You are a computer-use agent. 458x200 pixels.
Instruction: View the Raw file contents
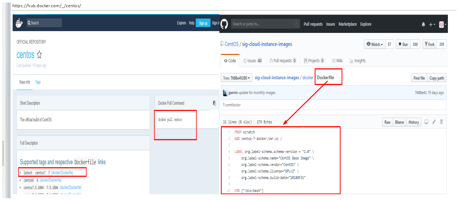[387, 122]
